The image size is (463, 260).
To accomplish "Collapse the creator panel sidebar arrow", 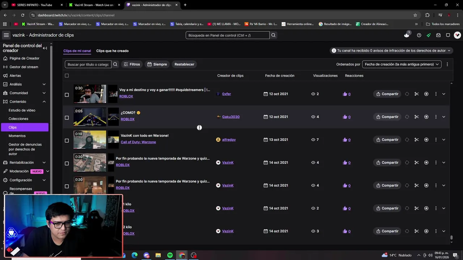I will (45, 48).
